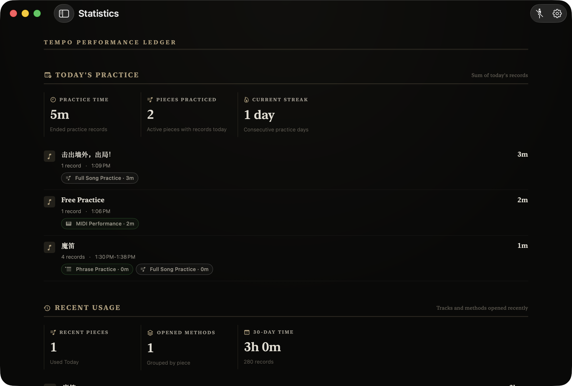The image size is (572, 386).
Task: Click the music list icon by Pieces Practiced
Action: 150,100
